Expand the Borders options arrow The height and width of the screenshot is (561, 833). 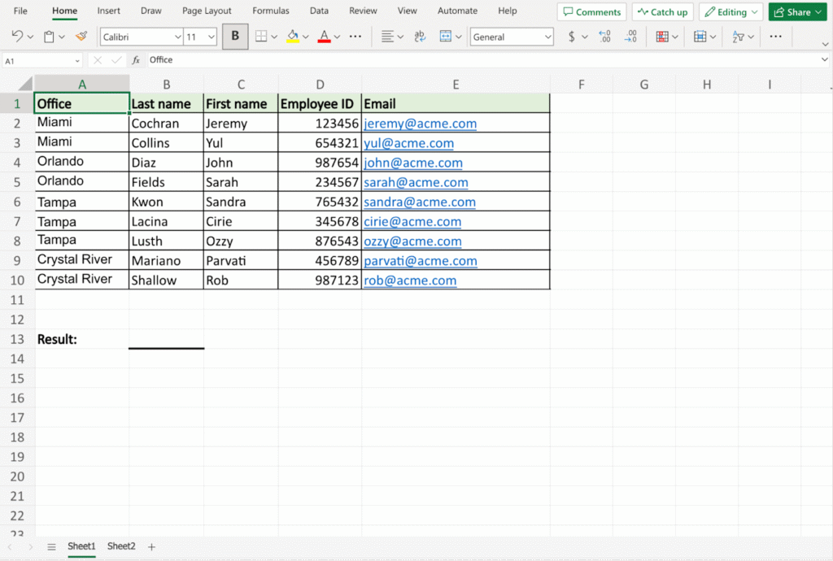274,37
